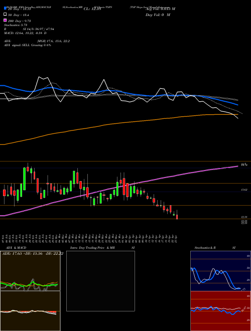Click the 'SI 14/3: 36.97 / 47.94' readout
This screenshot has width=251, height=331.
[x=39, y=29]
